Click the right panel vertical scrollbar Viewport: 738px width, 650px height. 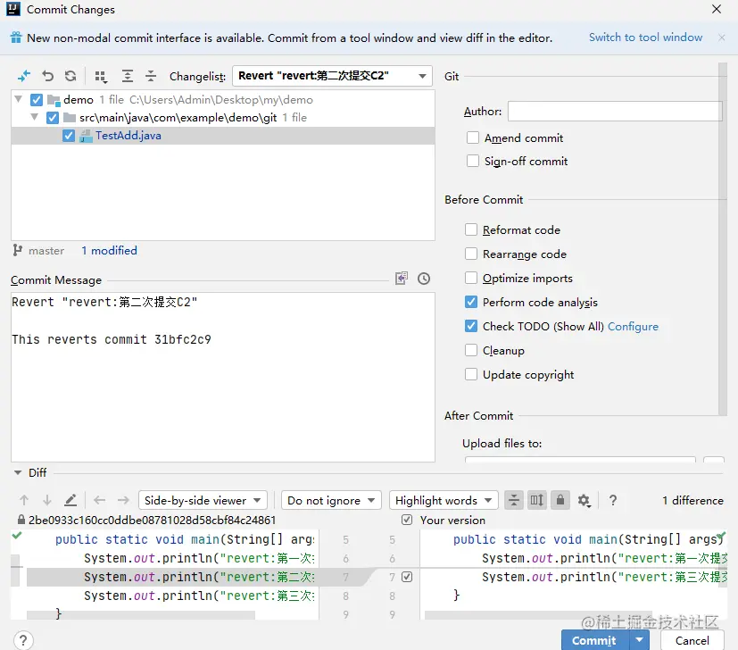pyautogui.click(x=723, y=239)
